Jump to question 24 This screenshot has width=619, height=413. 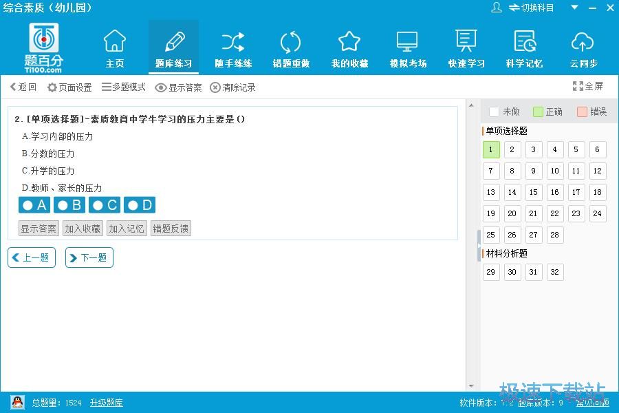(x=598, y=213)
